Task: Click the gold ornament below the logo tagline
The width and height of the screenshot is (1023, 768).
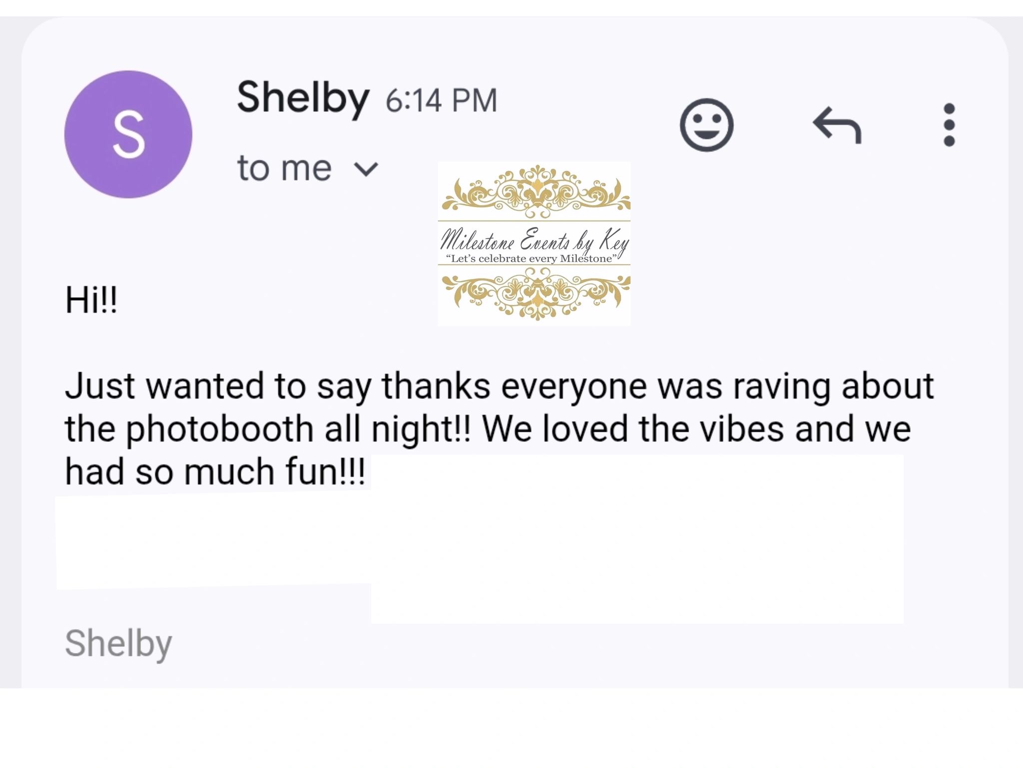Action: 534,293
